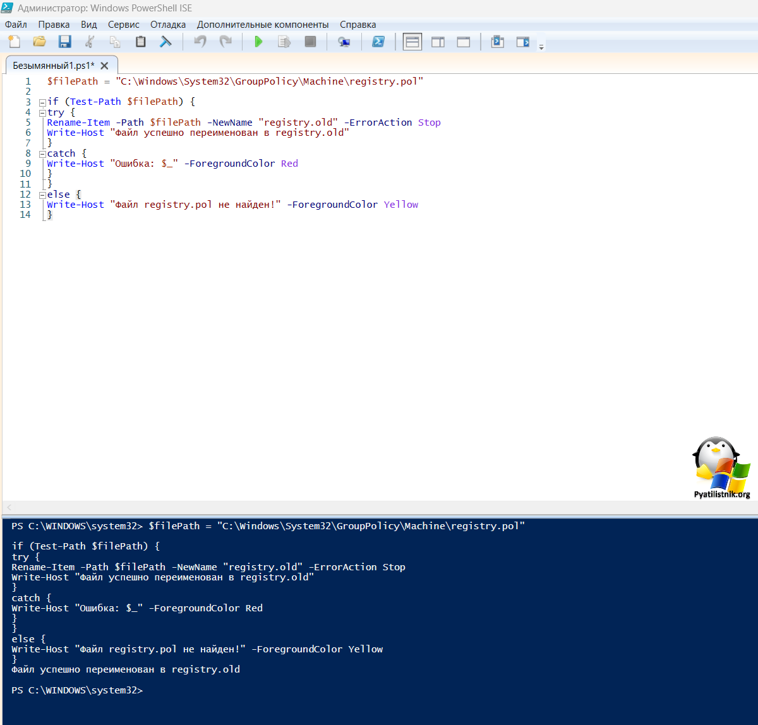This screenshot has height=725, width=758.
Task: Toggle the script pane on top layout
Action: pos(412,42)
